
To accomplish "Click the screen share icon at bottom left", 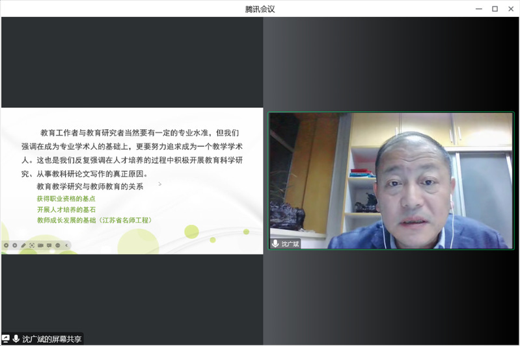I will pyautogui.click(x=6, y=339).
